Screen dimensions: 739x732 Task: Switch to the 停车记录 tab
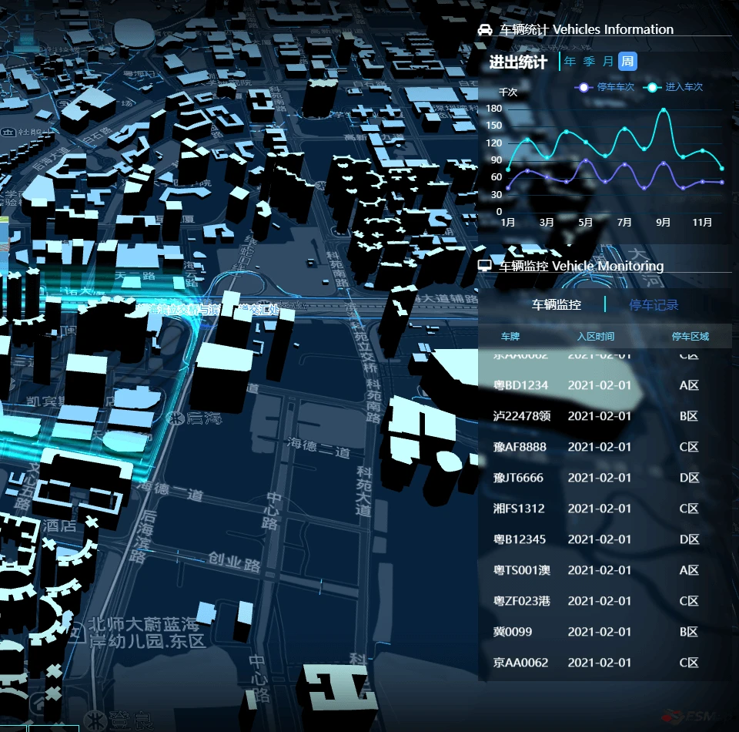[654, 305]
